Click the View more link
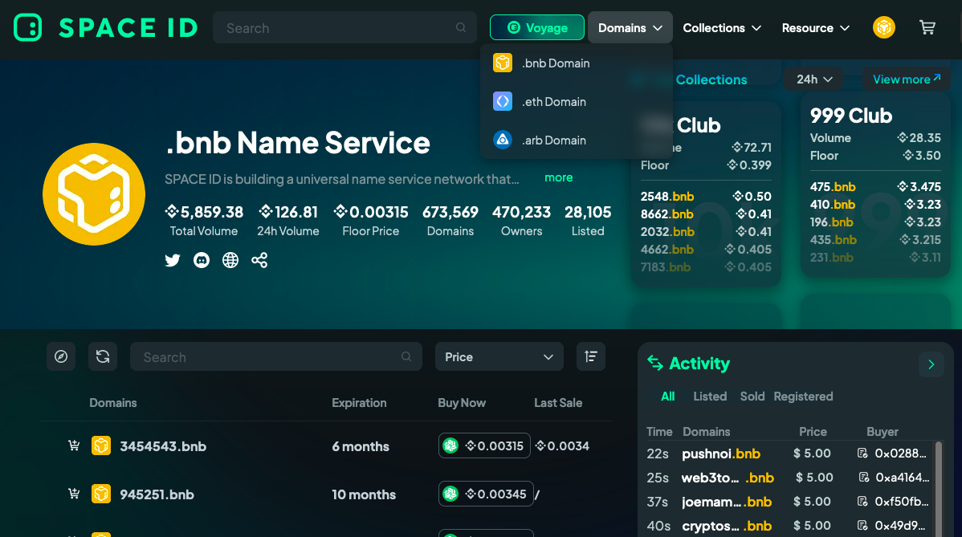Image resolution: width=962 pixels, height=537 pixels. [906, 79]
